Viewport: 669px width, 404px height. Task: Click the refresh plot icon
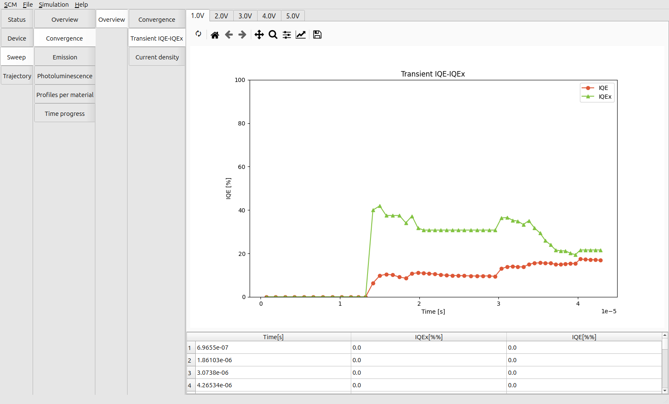199,34
